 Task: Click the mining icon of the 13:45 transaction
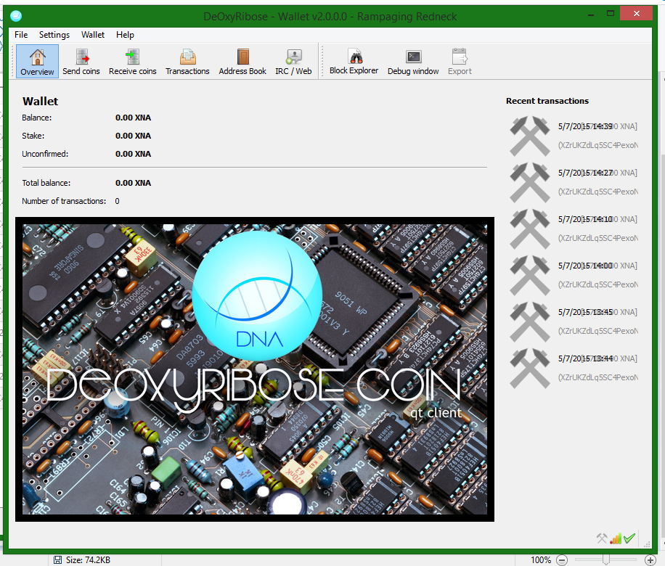[x=530, y=321]
